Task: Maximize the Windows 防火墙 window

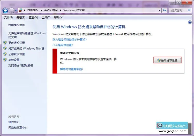Action: tap(179, 2)
